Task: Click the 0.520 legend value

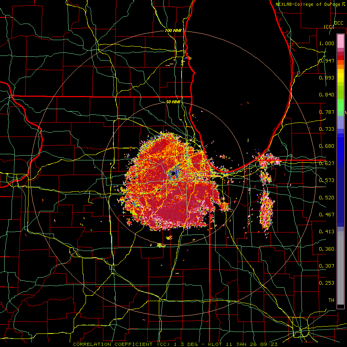Action: pos(327,198)
